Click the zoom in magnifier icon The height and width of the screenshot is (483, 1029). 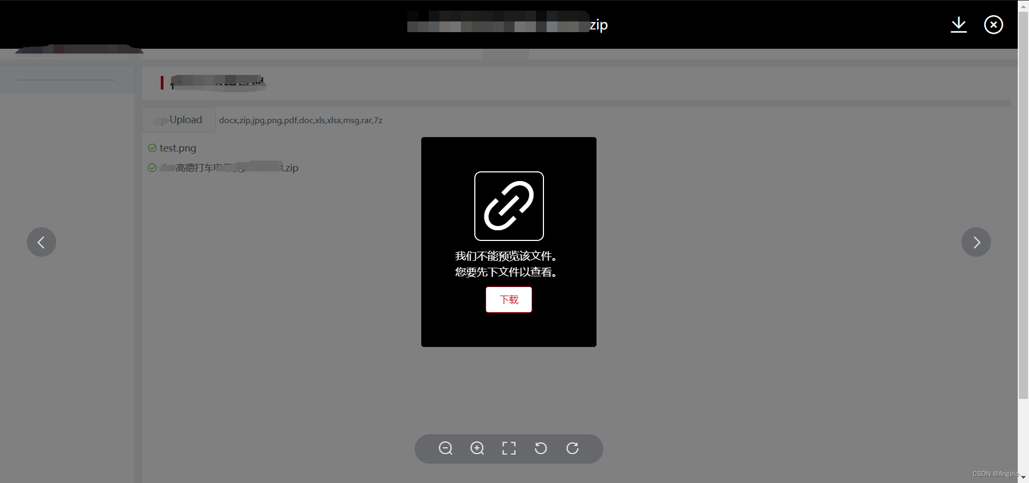pyautogui.click(x=477, y=448)
